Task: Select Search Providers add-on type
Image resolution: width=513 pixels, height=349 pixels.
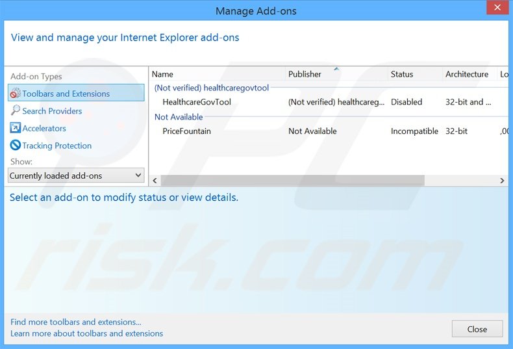Action: [x=52, y=111]
